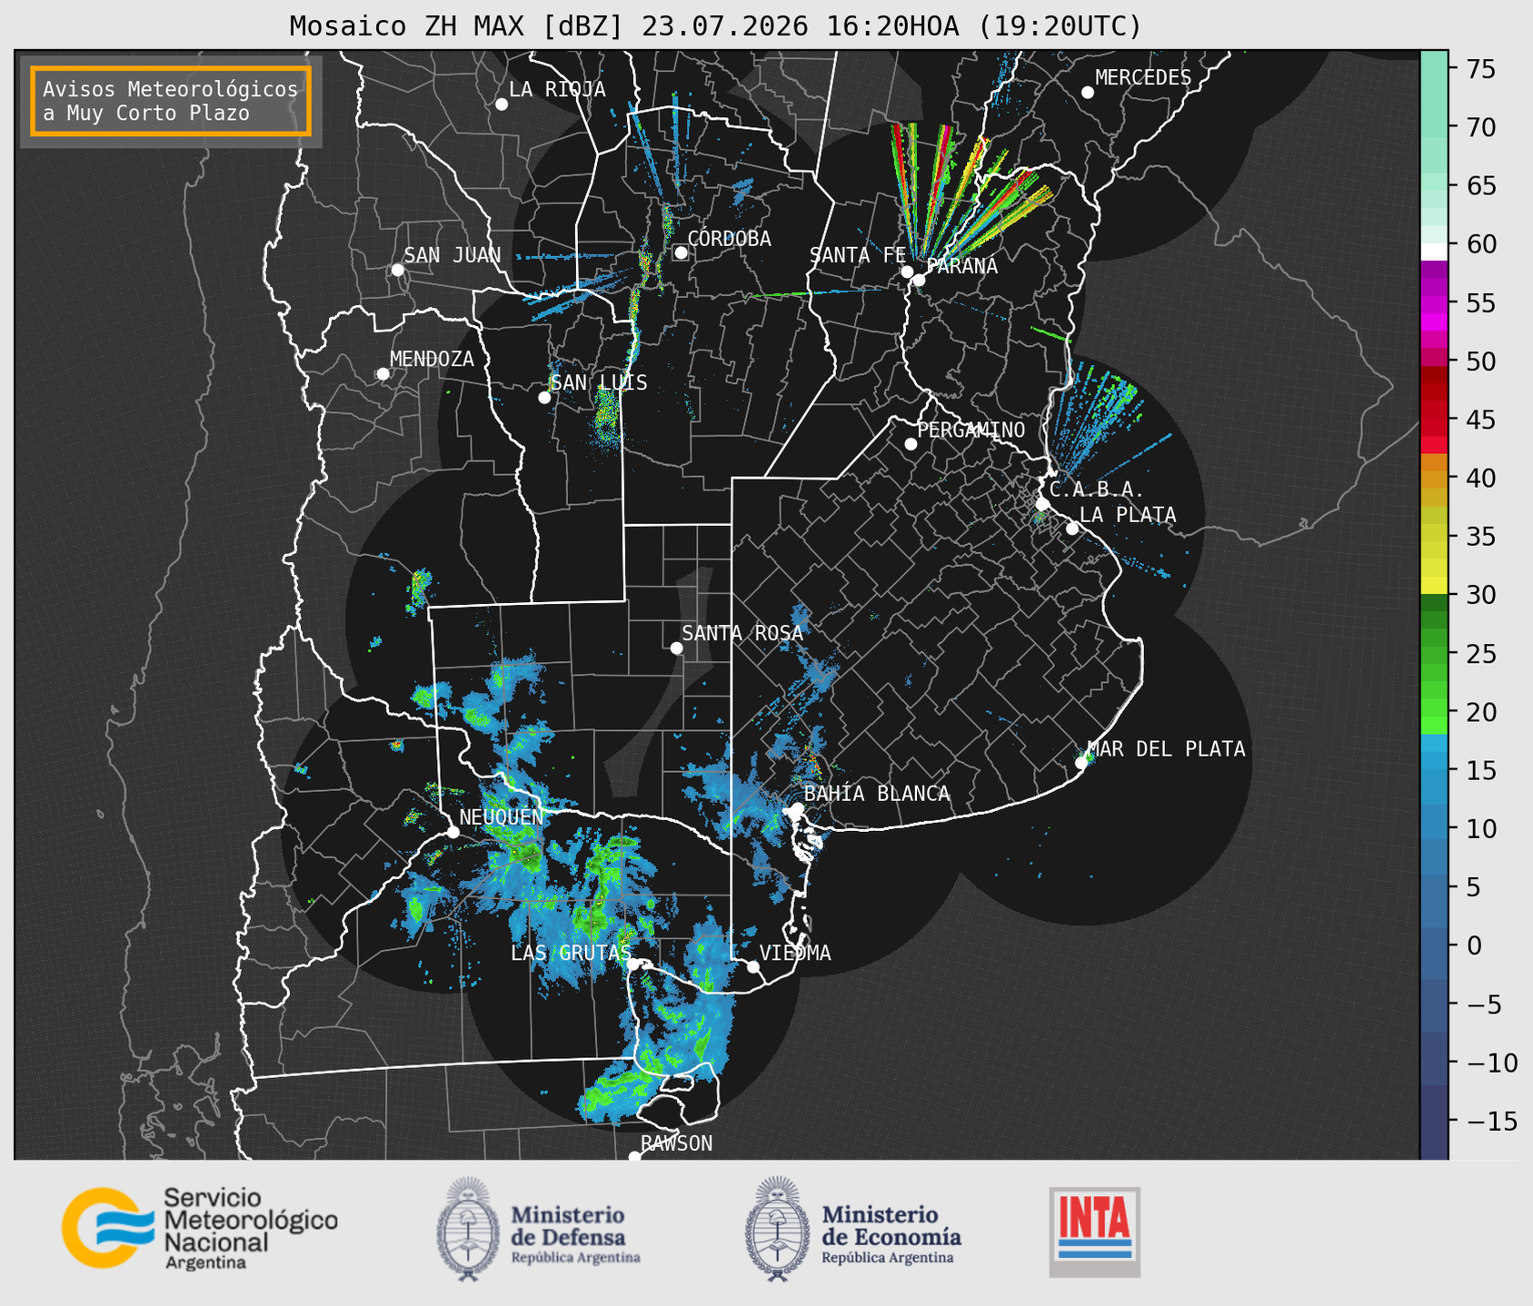Select the MAR DEL PLATA marker dot

point(1081,763)
